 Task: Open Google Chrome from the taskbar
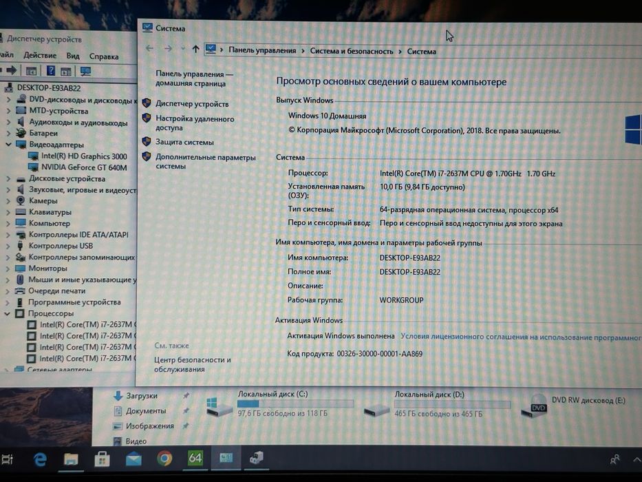point(164,458)
